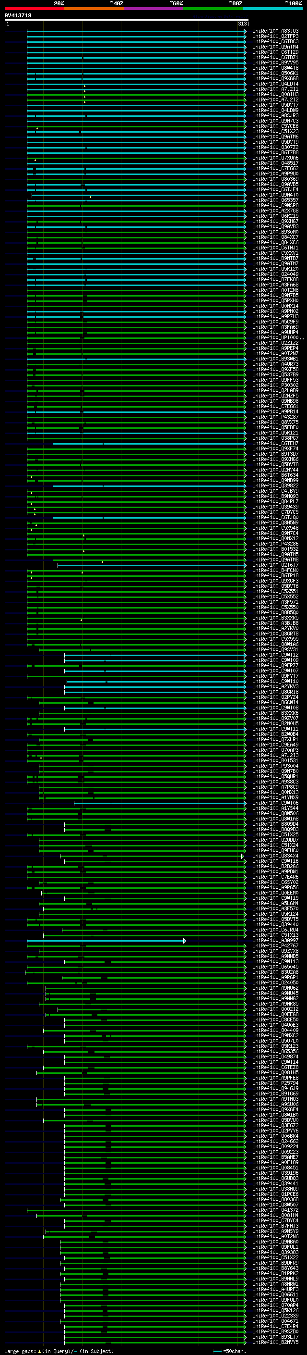Select UniRef100_O80369 in the hit list
307x1355 pixels.
click(x=275, y=179)
